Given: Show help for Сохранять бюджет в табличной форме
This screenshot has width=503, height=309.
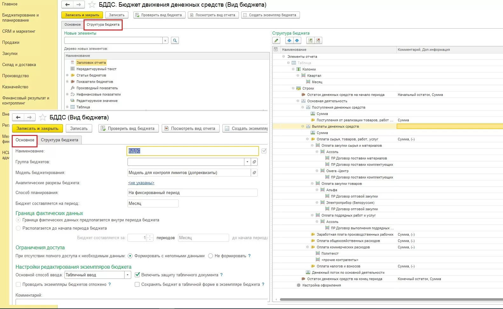Looking at the screenshot, I should coord(263,285).
